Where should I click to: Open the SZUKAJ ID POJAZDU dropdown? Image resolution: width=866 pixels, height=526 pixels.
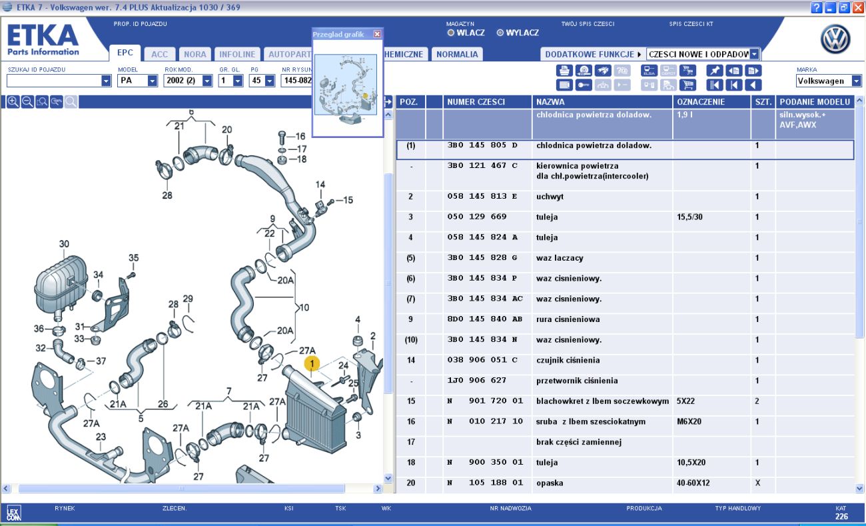pos(106,81)
